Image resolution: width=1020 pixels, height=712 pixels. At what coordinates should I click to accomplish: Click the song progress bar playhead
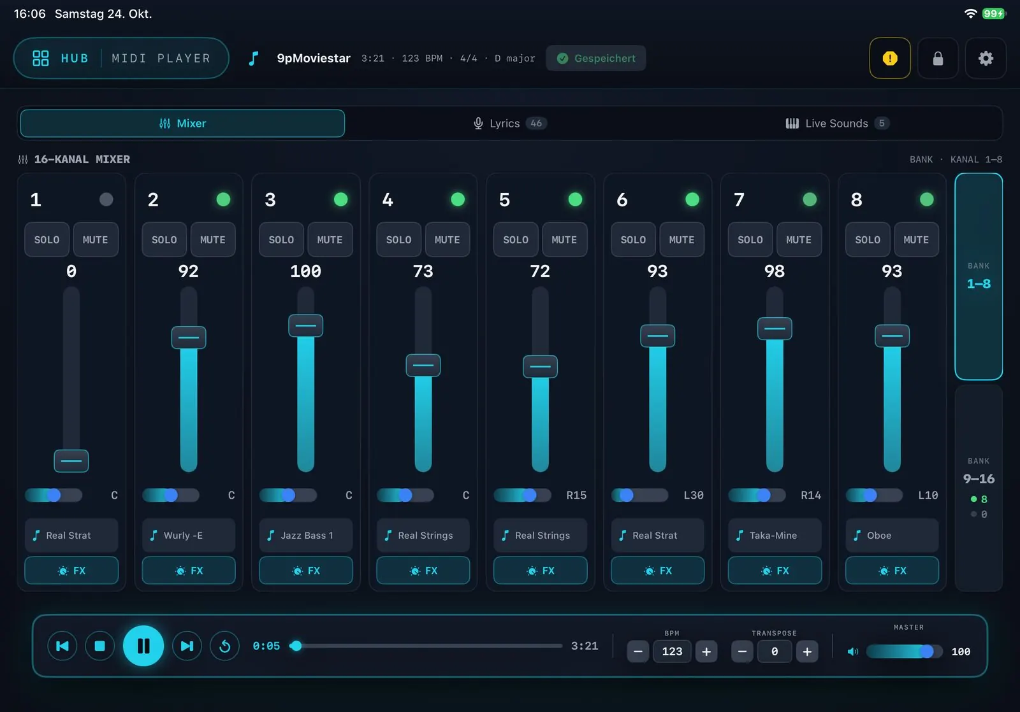coord(296,646)
